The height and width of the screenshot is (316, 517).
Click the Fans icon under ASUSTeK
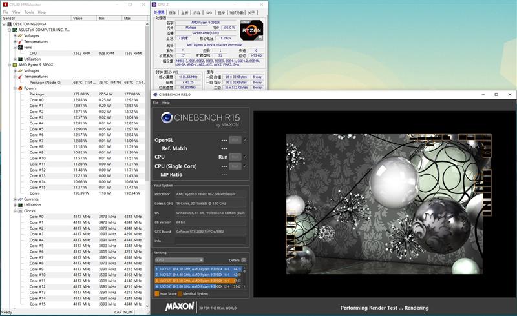19,47
